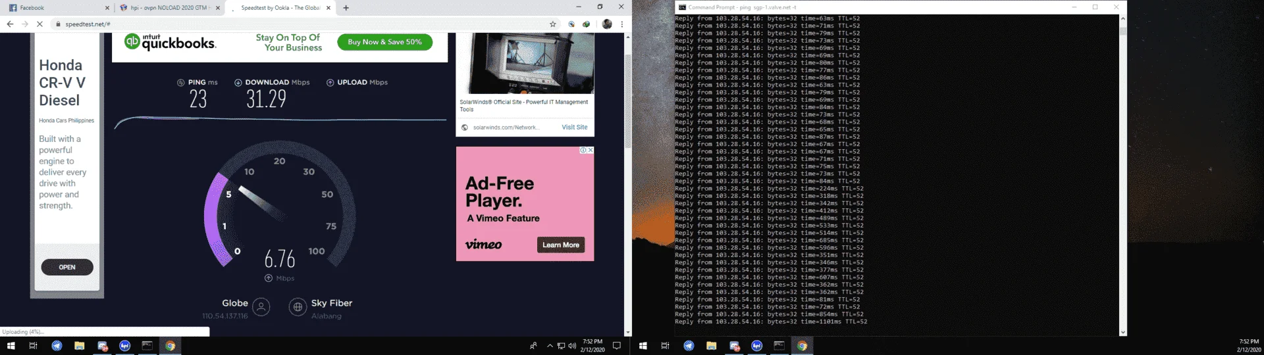This screenshot has height=355, width=1264.
Task: Click the OPEN button in Honda ad
Action: [x=67, y=267]
